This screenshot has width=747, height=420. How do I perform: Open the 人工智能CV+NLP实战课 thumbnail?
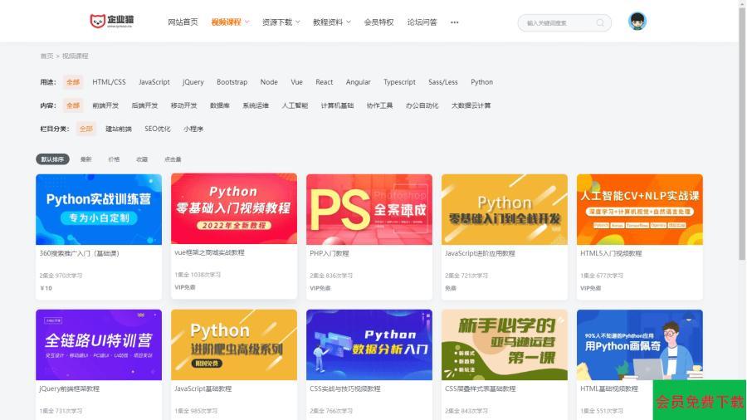pyautogui.click(x=640, y=209)
